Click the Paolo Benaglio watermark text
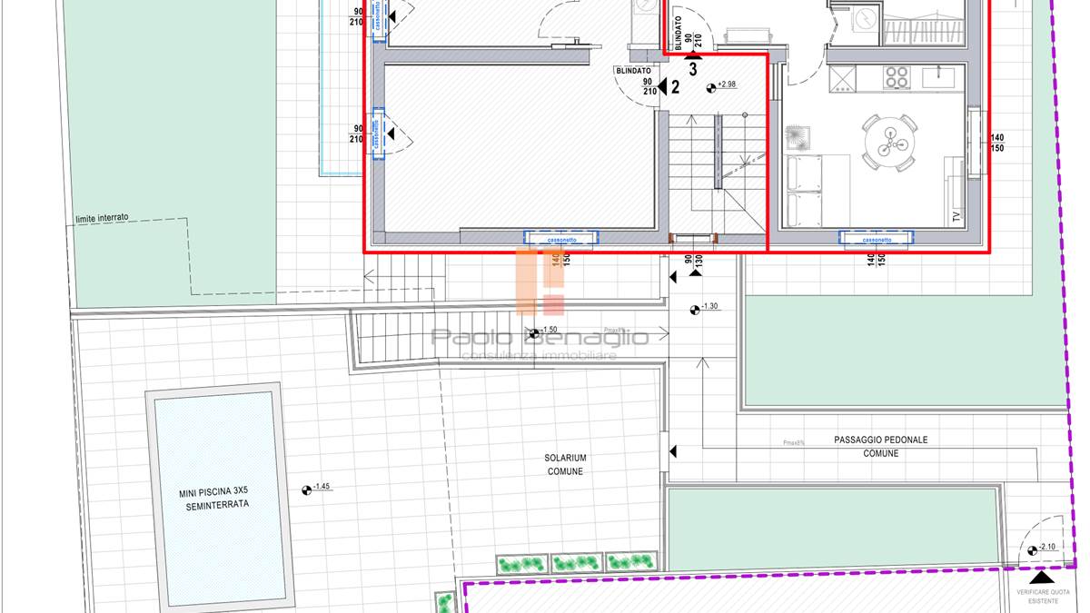This screenshot has height=613, width=1090. tap(540, 338)
